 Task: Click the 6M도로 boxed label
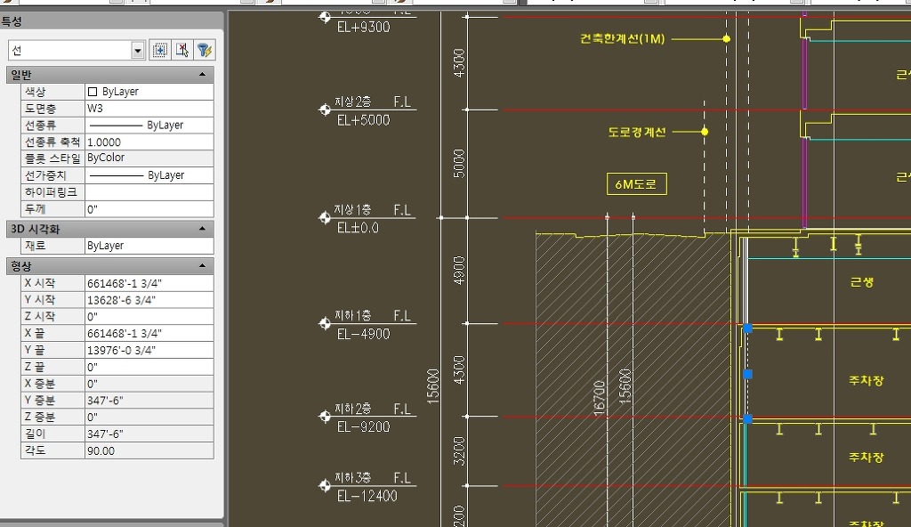(636, 183)
